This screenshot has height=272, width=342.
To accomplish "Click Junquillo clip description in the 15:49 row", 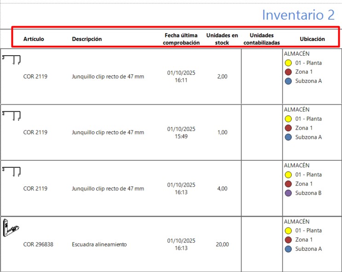I will click(108, 132).
